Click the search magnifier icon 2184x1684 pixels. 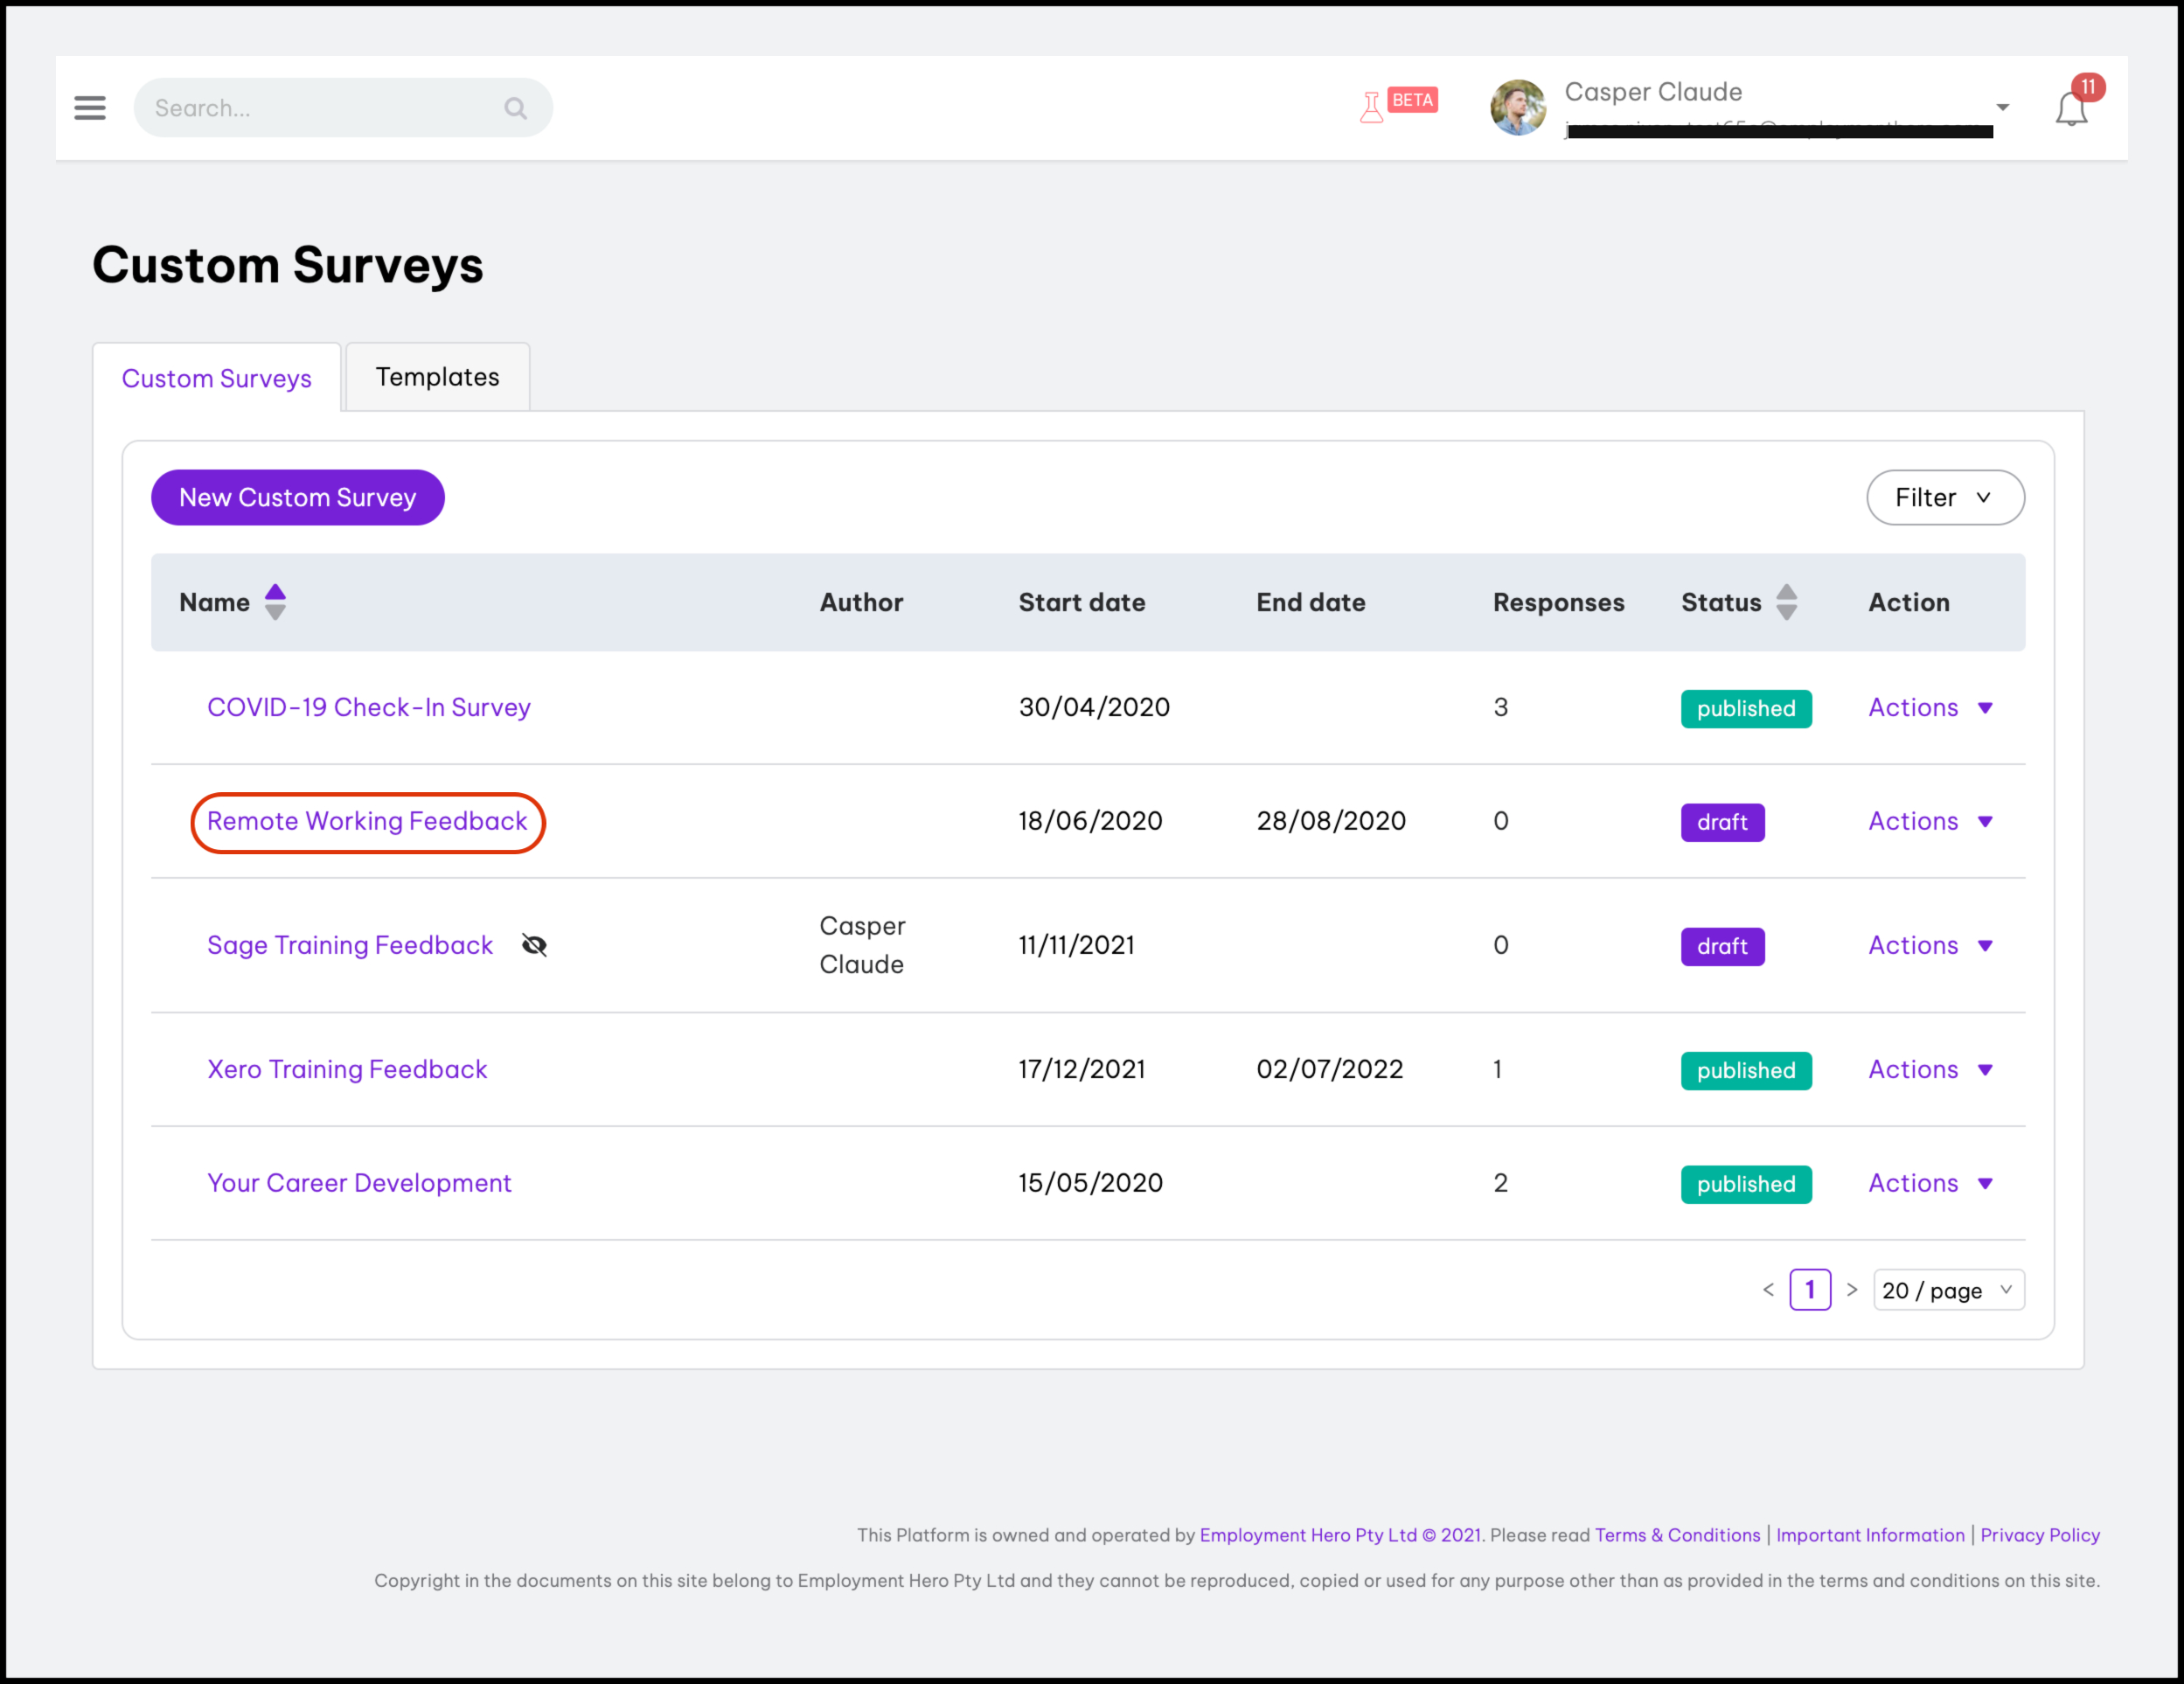click(515, 108)
